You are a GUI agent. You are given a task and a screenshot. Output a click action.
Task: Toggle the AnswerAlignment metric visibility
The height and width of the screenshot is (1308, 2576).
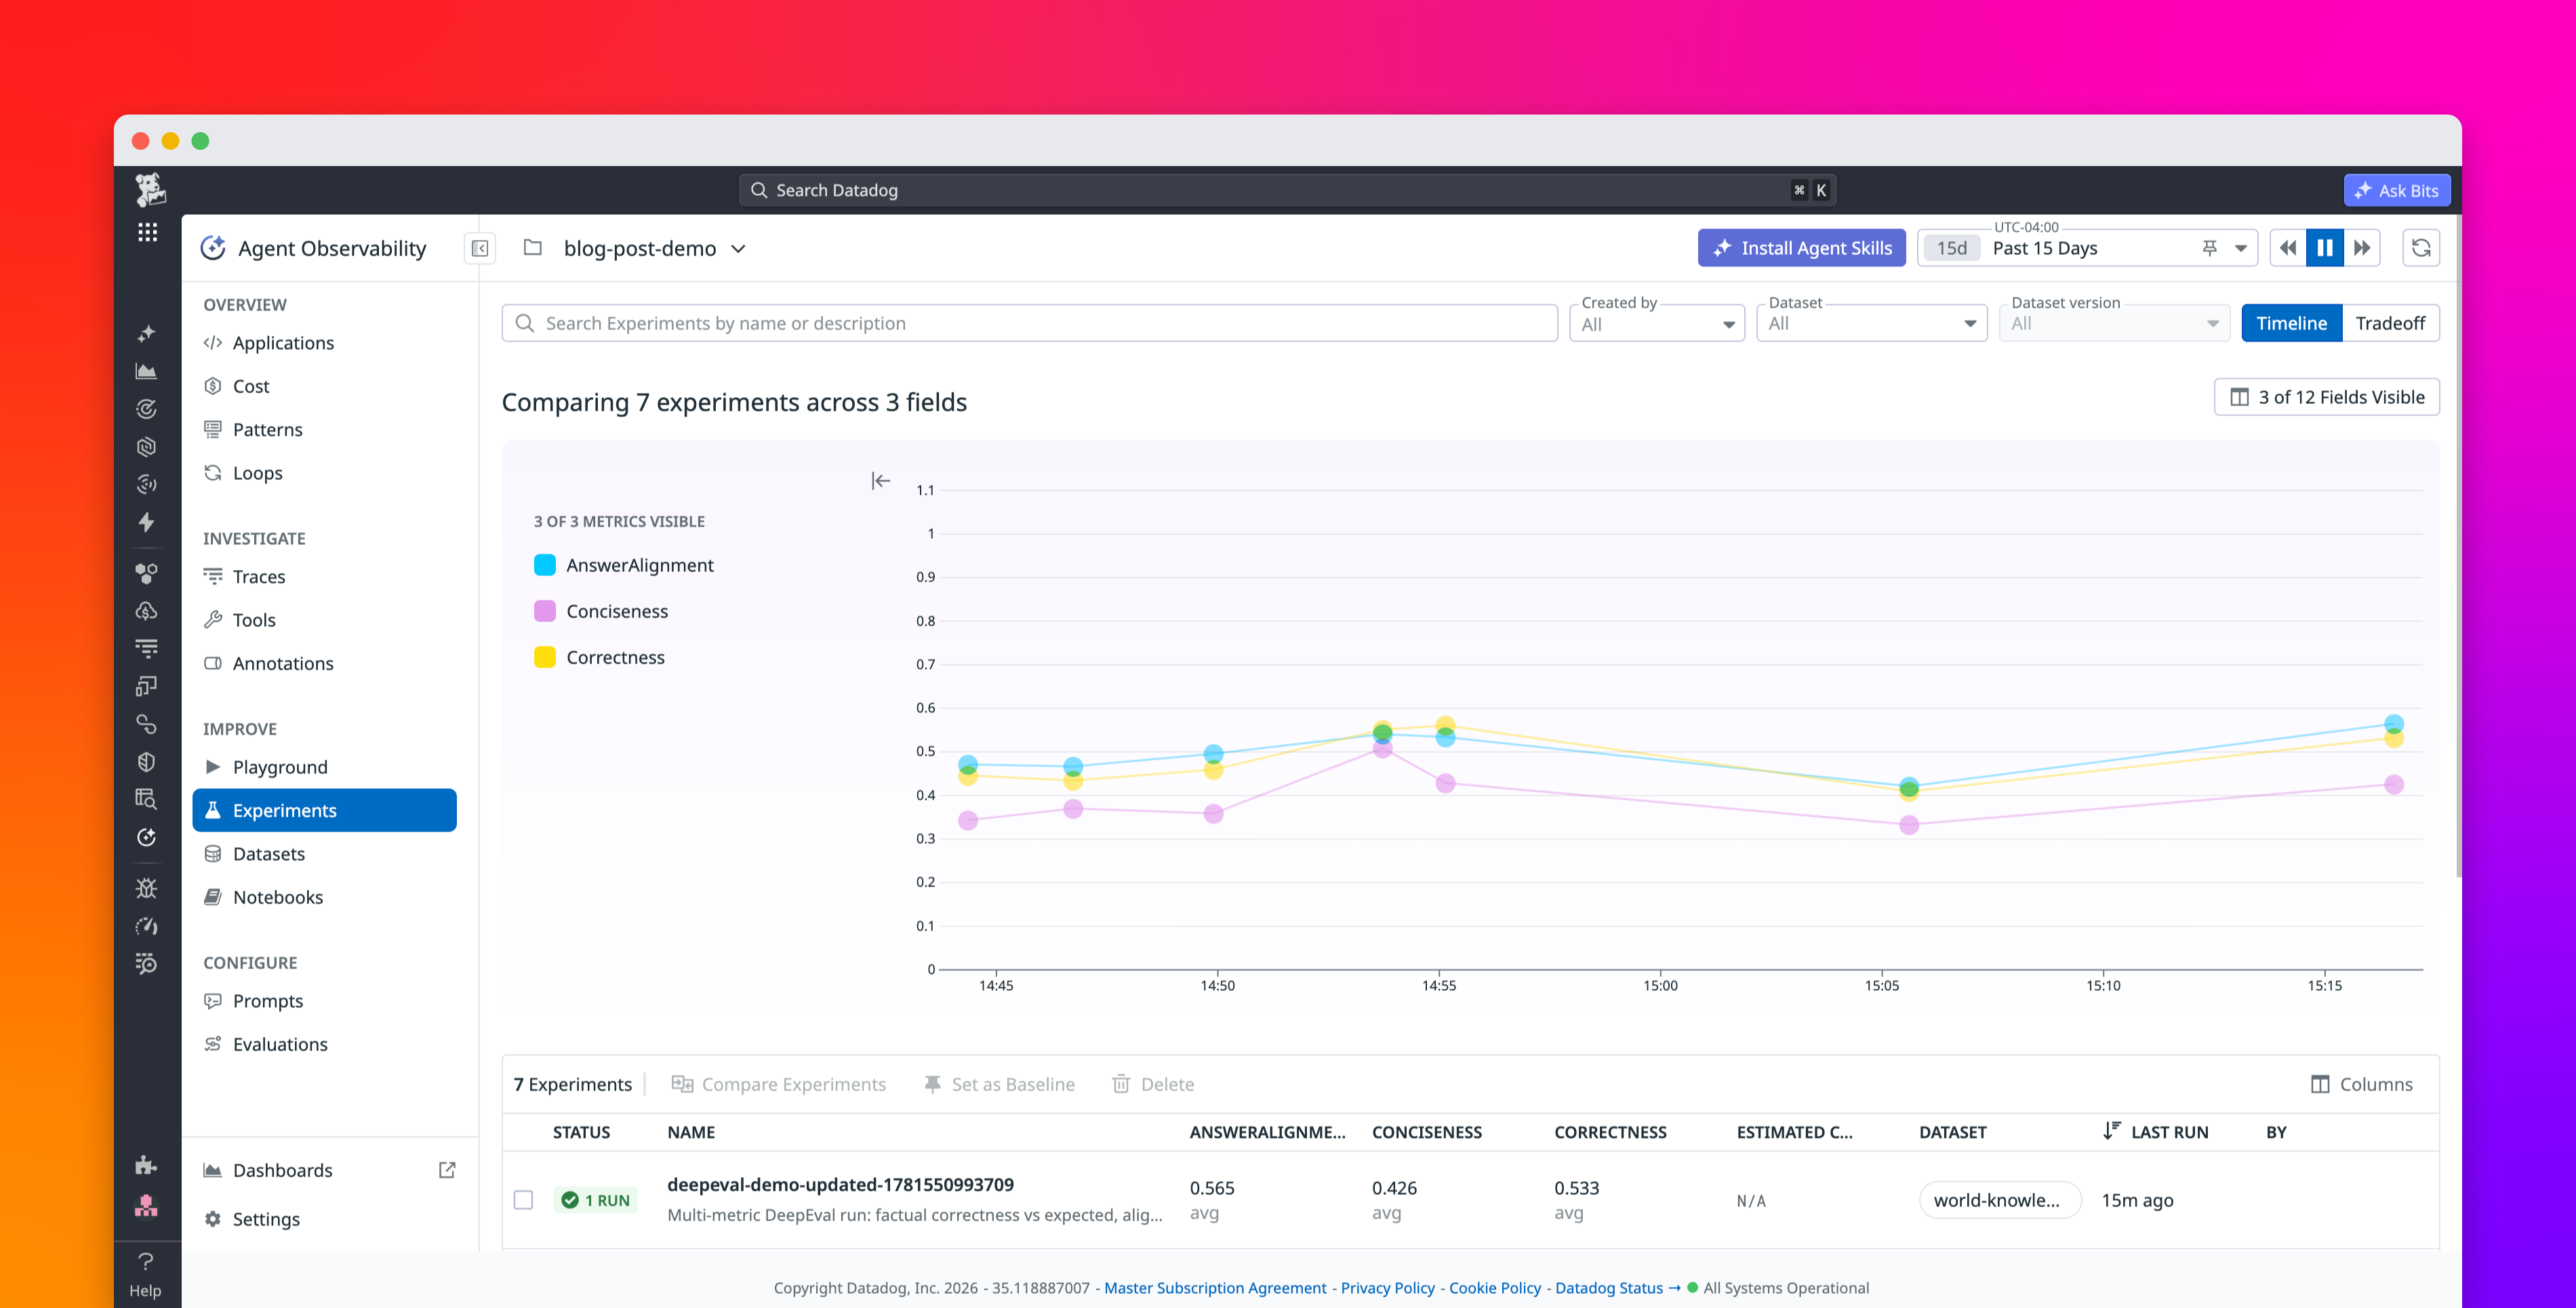pos(624,565)
